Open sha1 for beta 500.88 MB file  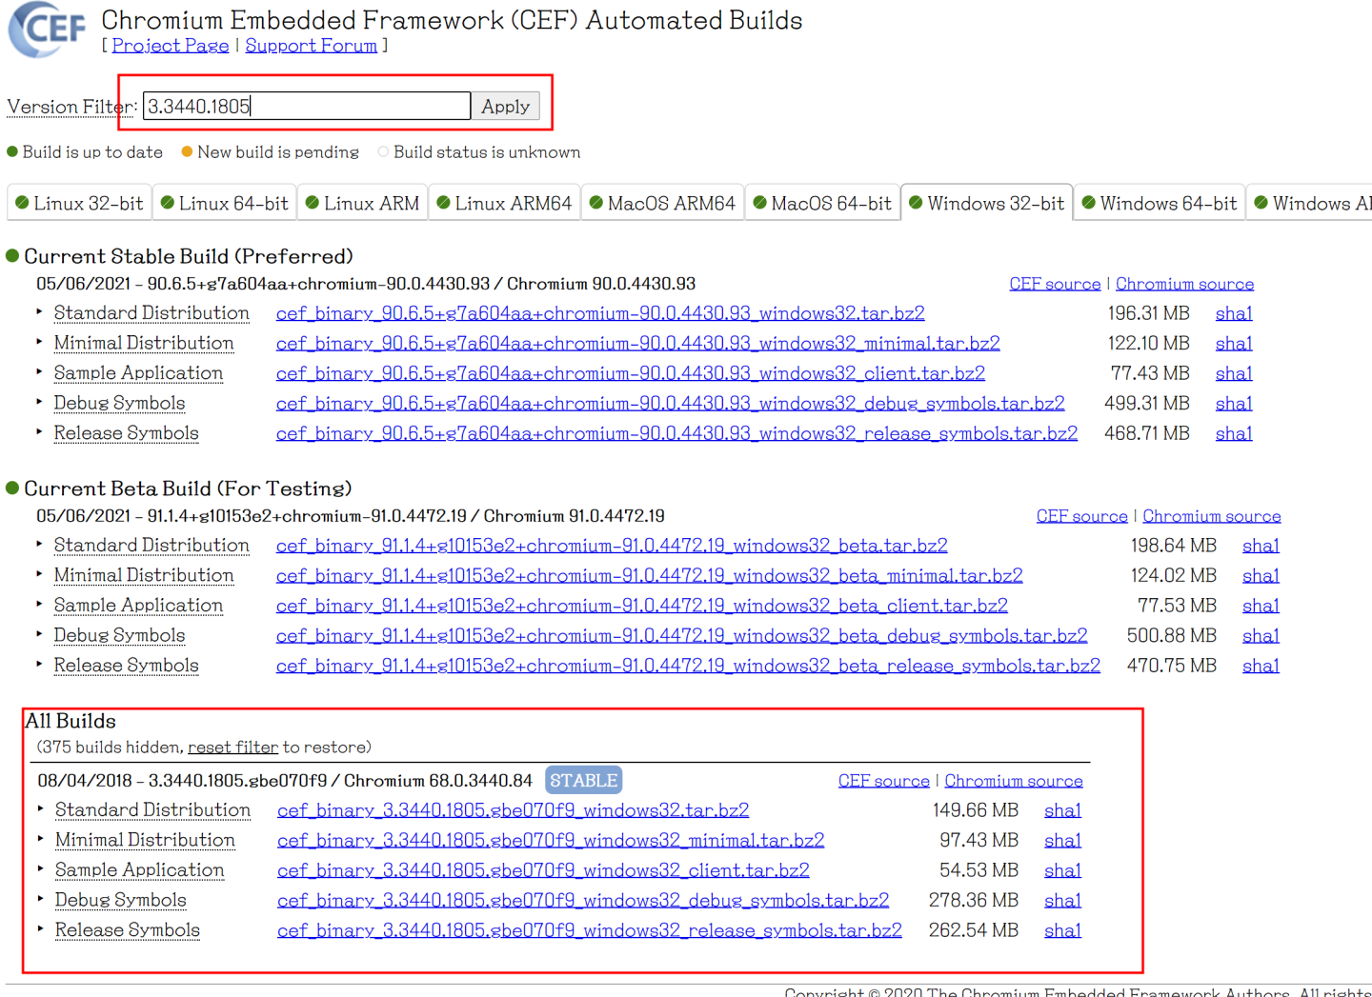tap(1261, 635)
